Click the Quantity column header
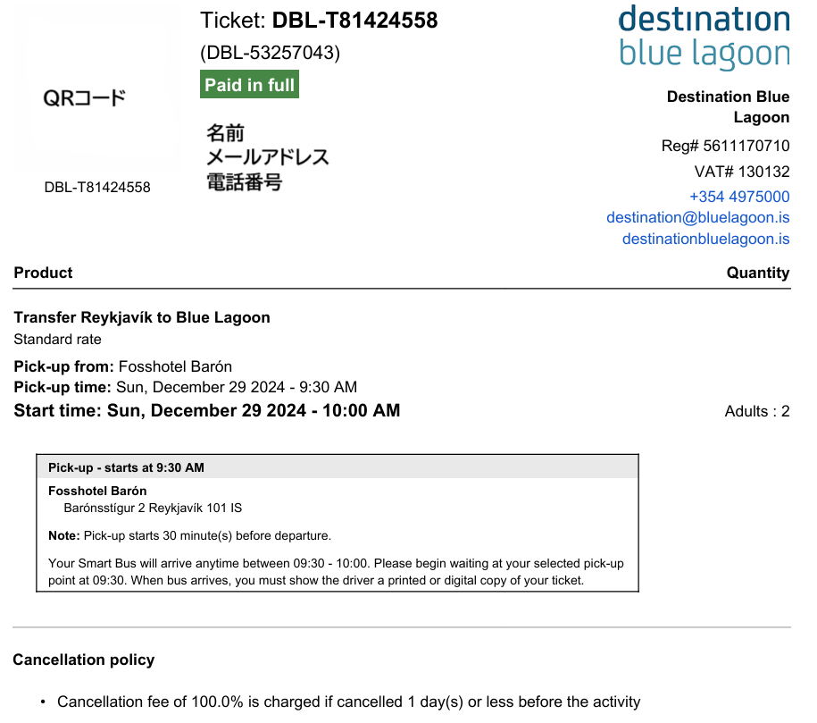The height and width of the screenshot is (723, 817). [757, 273]
